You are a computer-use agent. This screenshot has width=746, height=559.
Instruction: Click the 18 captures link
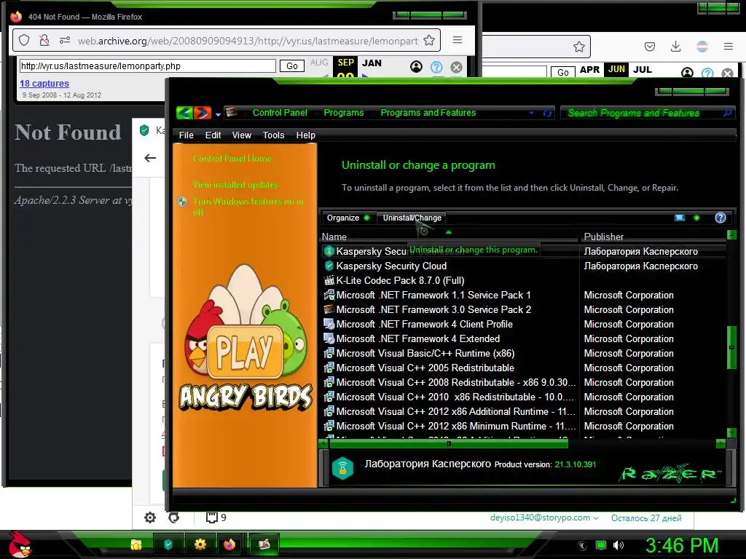pos(44,83)
